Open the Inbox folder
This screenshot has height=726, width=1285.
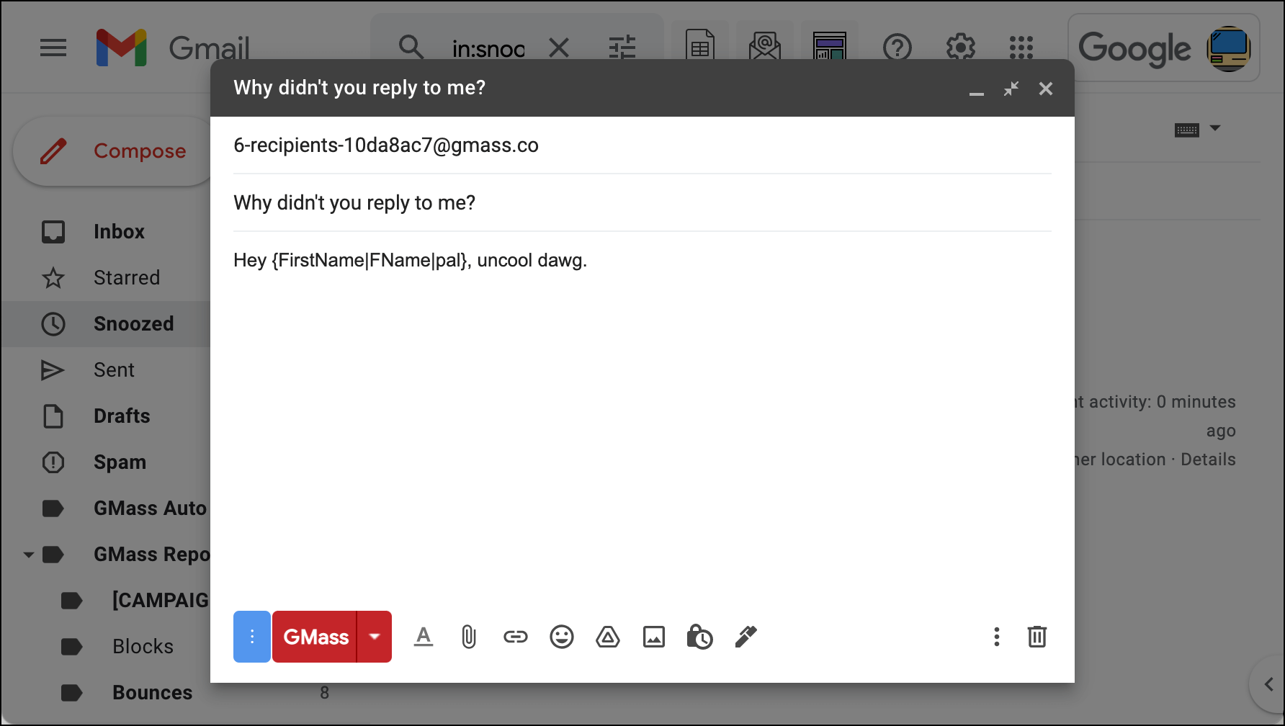click(119, 232)
